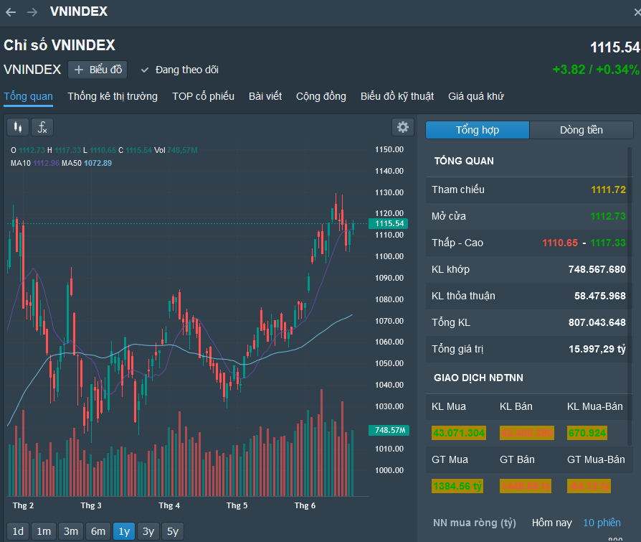
Task: Open the TOP cổ phiếu tab
Action: pyautogui.click(x=203, y=96)
